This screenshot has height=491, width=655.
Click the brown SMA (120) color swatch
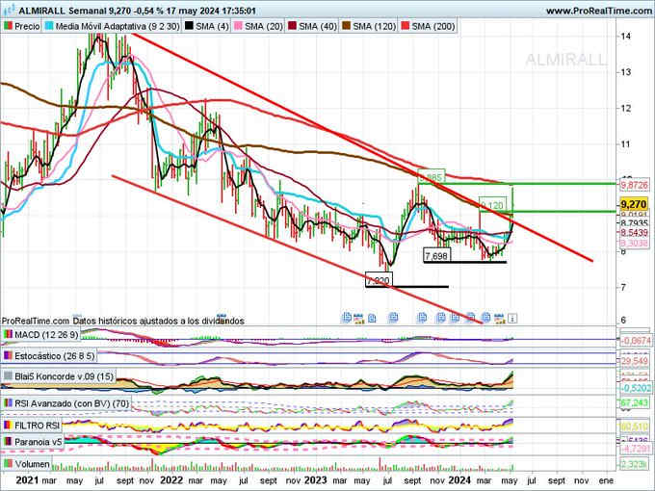coord(346,26)
